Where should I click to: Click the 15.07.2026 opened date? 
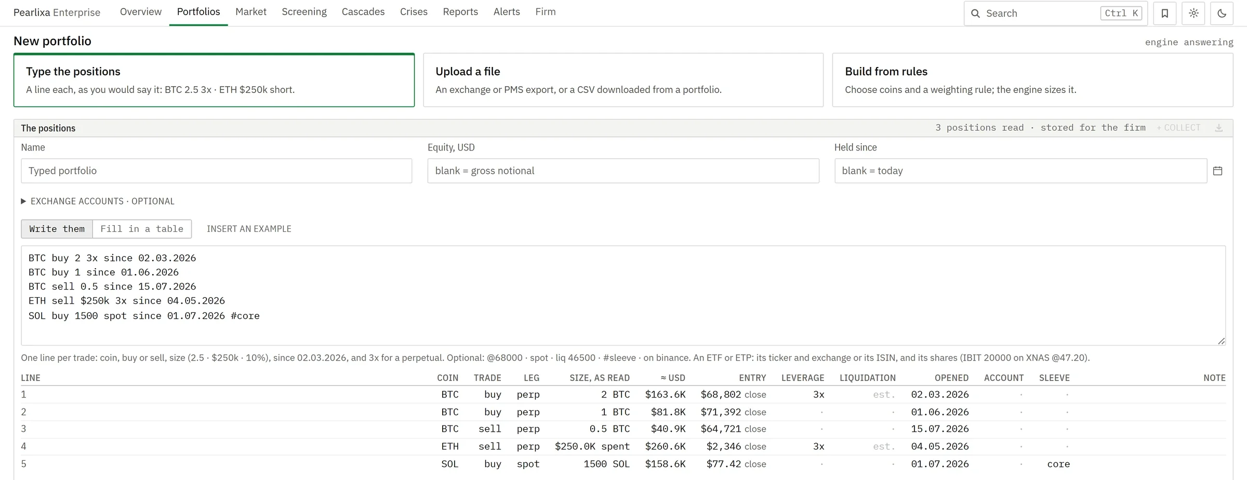tap(940, 429)
